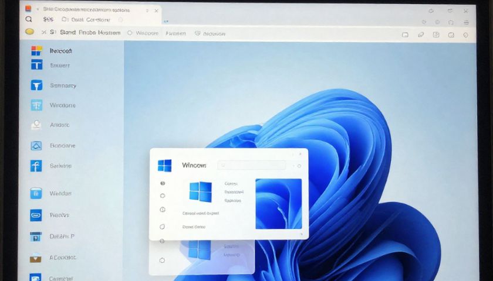This screenshot has height=281, width=493.
Task: Focus the search field in the dialog header
Action: (x=252, y=165)
